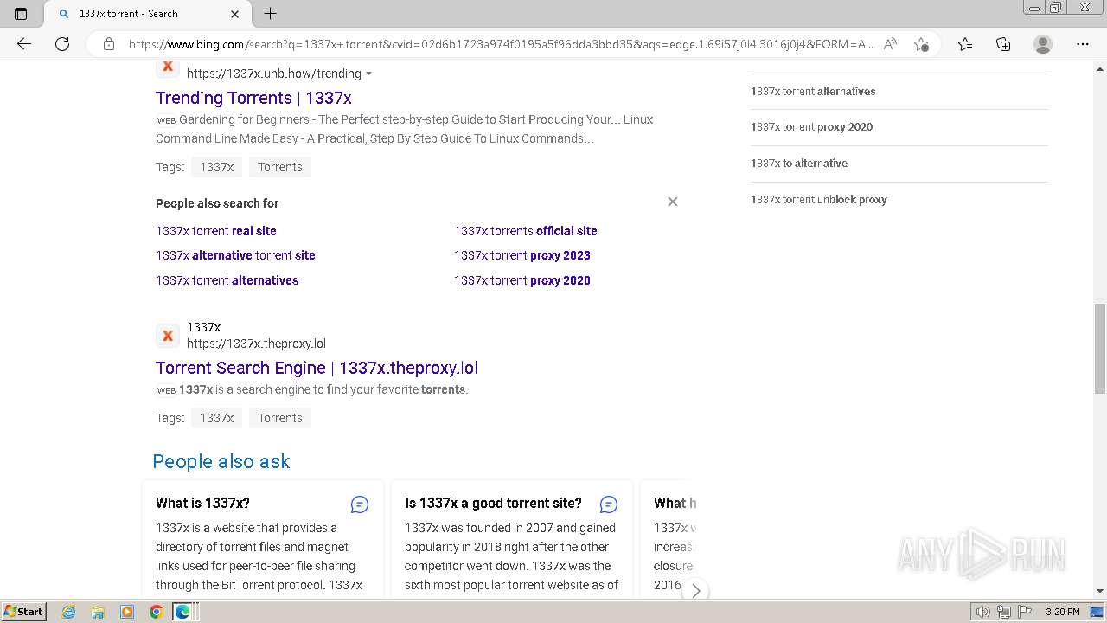The width and height of the screenshot is (1107, 623).
Task: Open Trending Torrents | 1337x result
Action: tap(253, 98)
